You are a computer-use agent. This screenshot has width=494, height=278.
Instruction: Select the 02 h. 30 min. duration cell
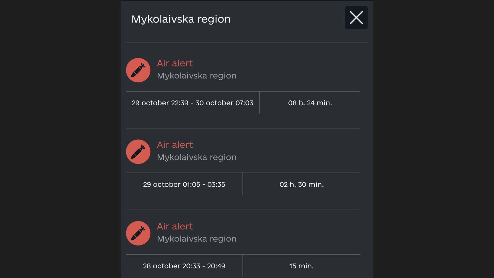pyautogui.click(x=301, y=184)
